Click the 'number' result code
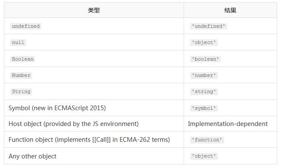 tap(204, 76)
